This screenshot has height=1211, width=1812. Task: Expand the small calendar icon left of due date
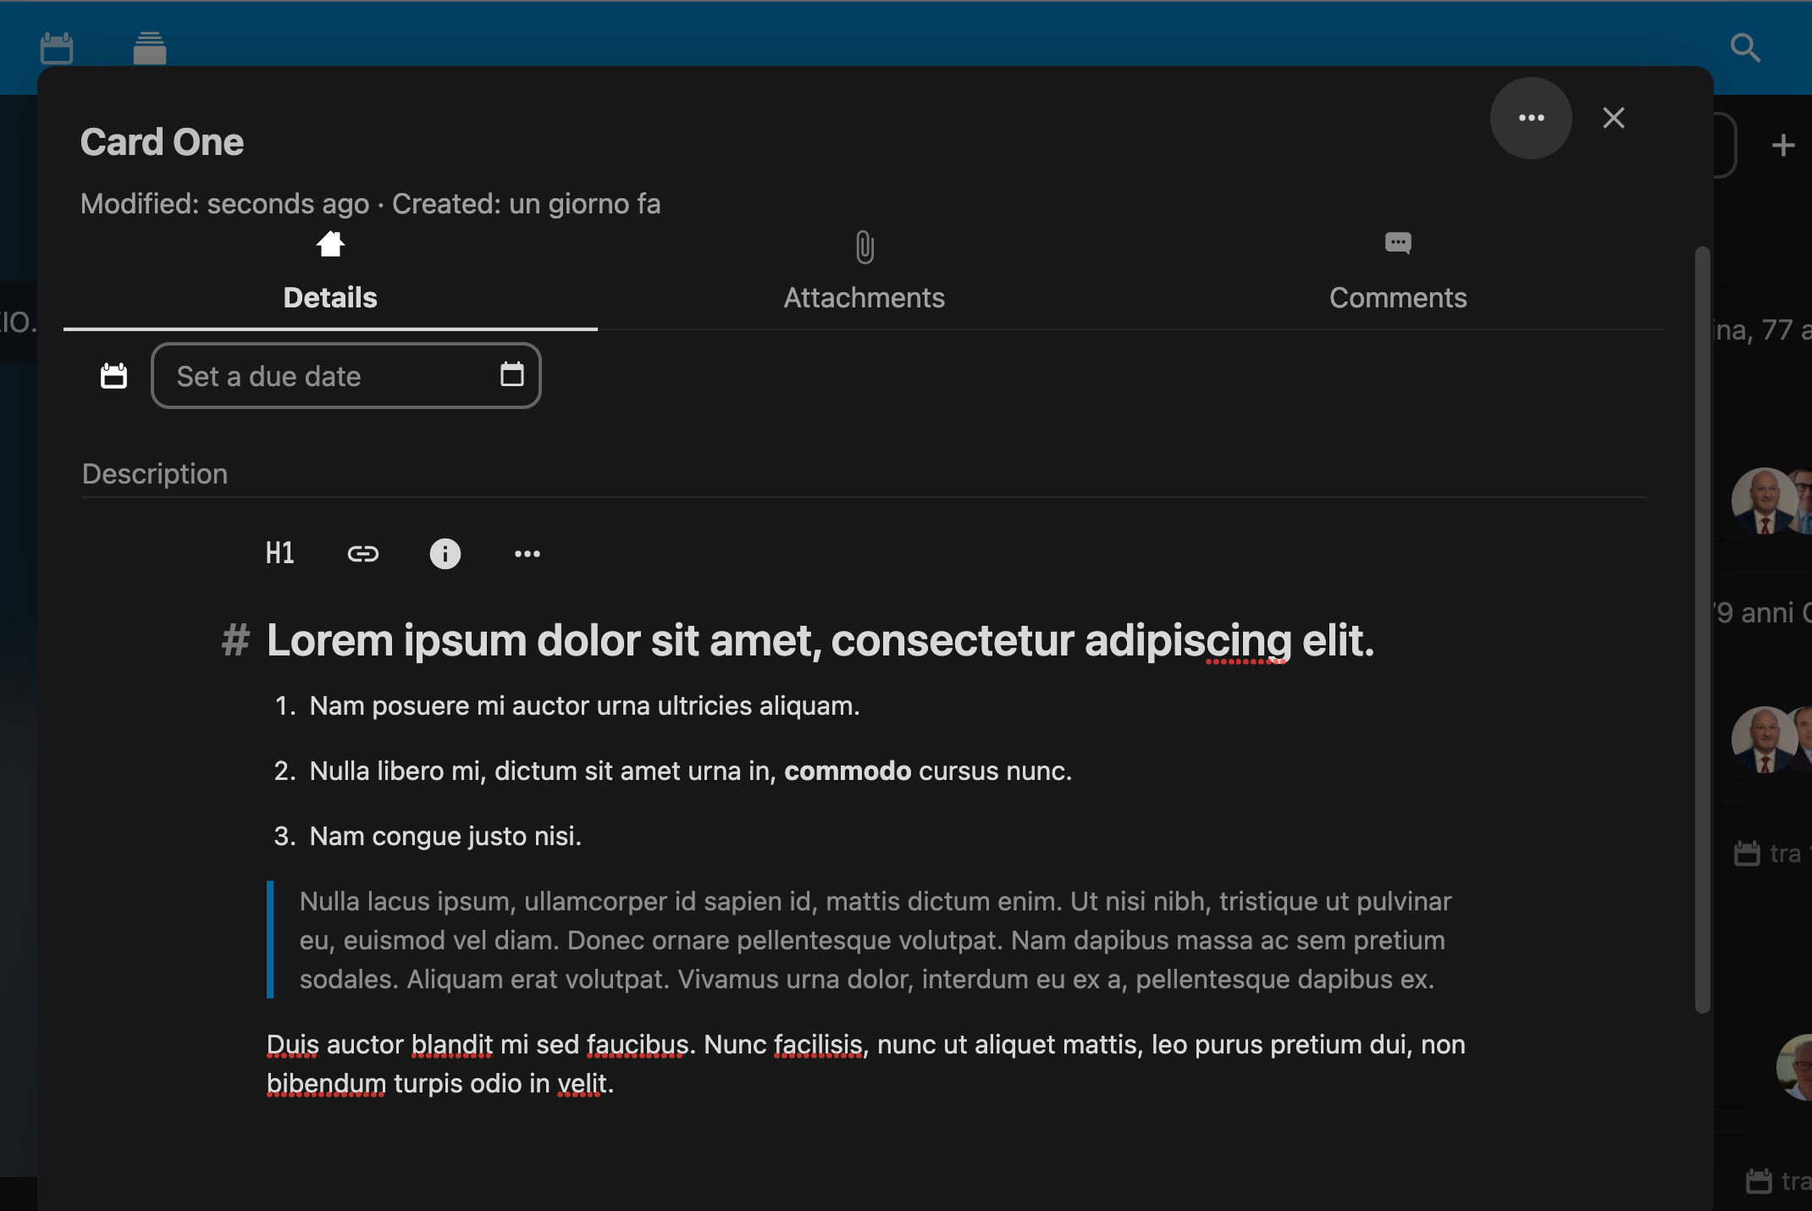pos(113,375)
